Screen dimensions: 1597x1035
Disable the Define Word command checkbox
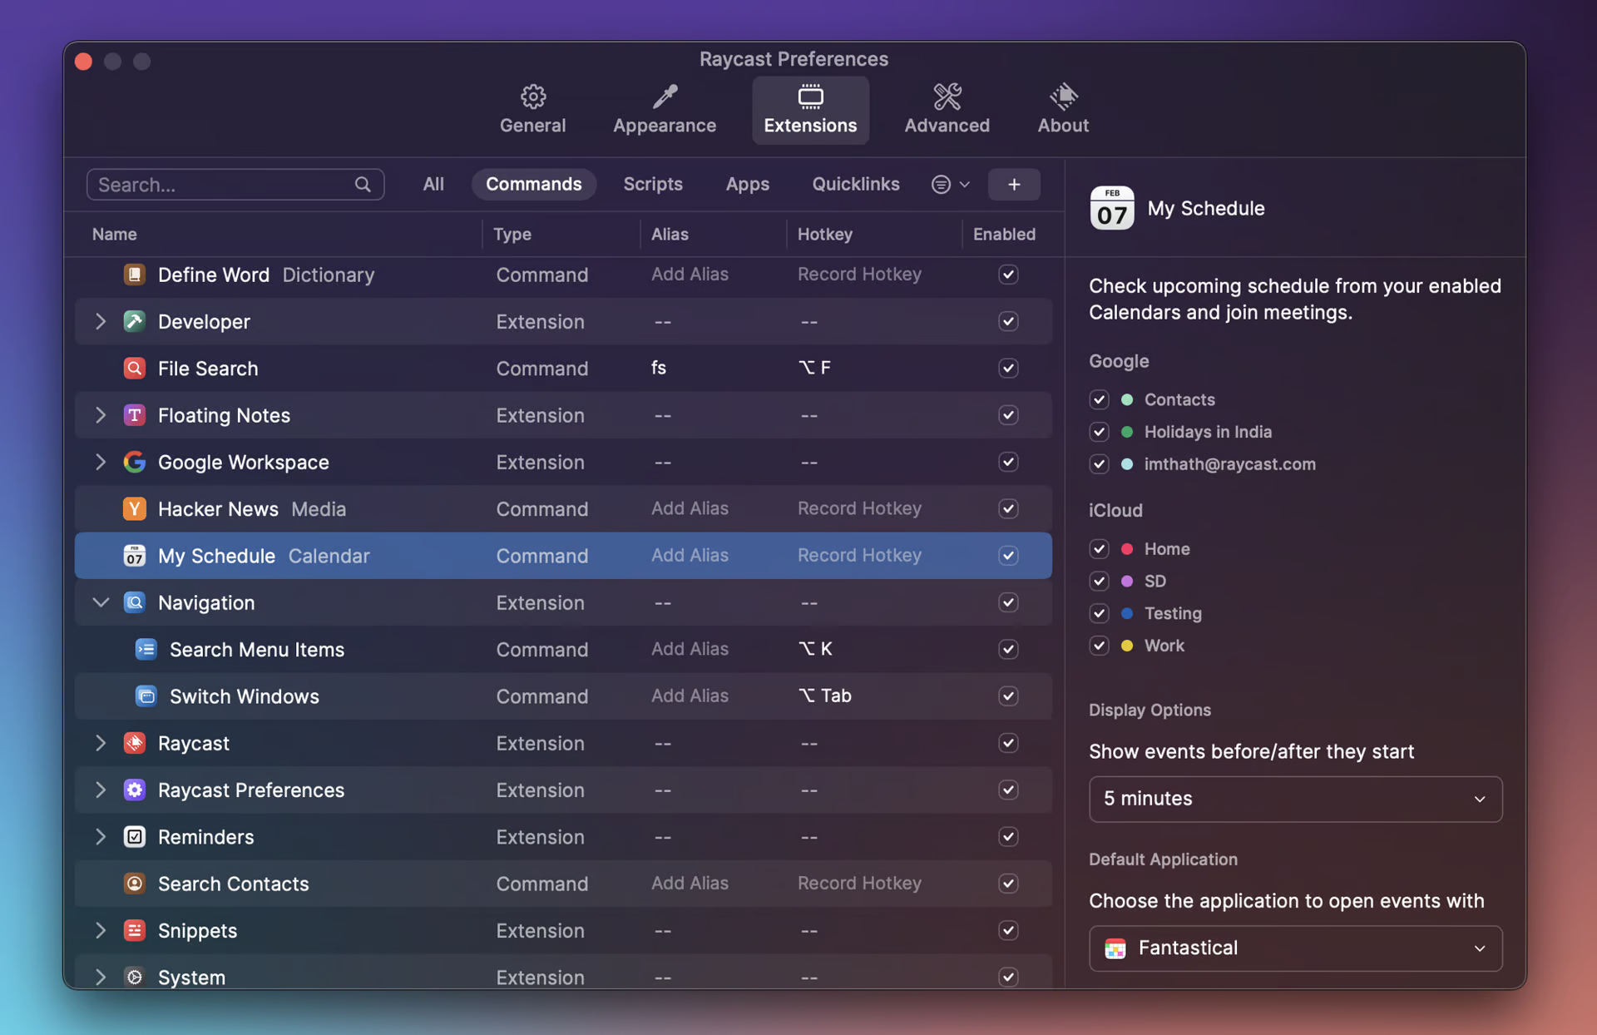coord(1008,275)
